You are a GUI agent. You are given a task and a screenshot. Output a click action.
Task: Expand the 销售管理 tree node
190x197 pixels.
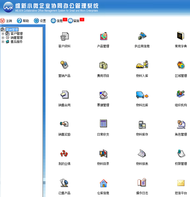point(3,38)
